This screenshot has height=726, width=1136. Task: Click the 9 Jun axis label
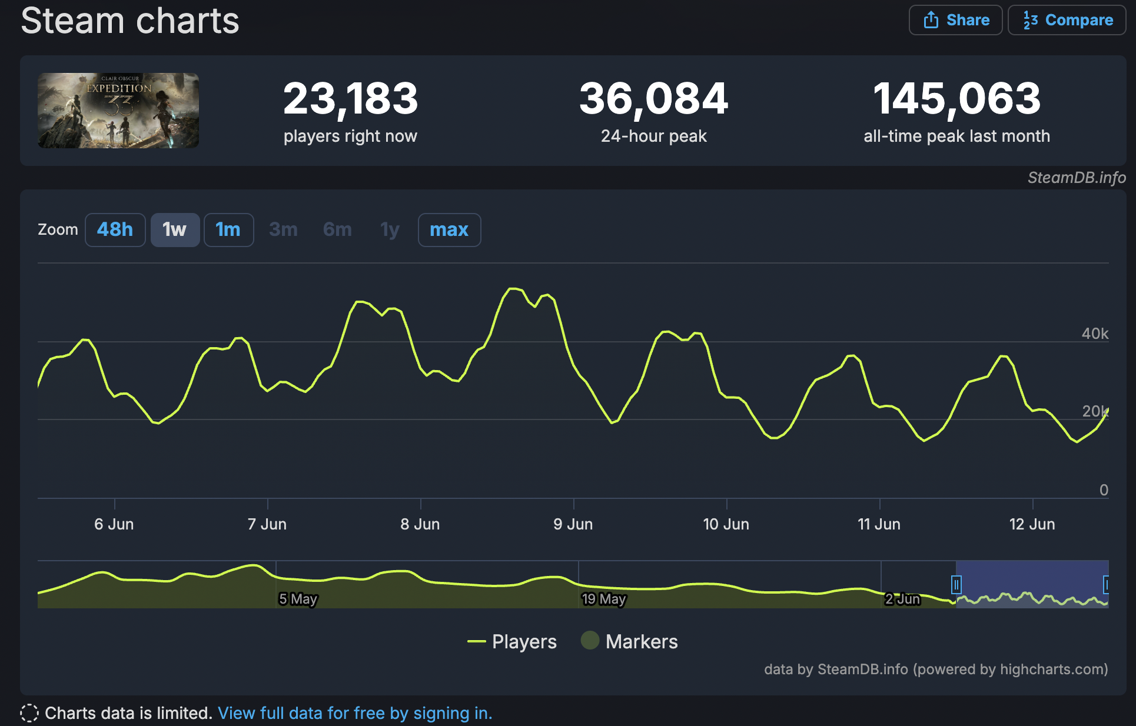[x=573, y=524]
